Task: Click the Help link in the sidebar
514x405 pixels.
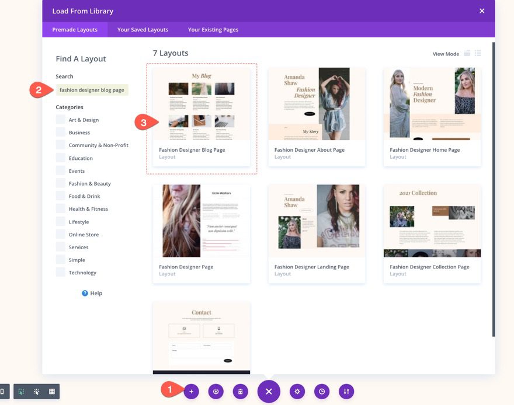Action: (92, 293)
